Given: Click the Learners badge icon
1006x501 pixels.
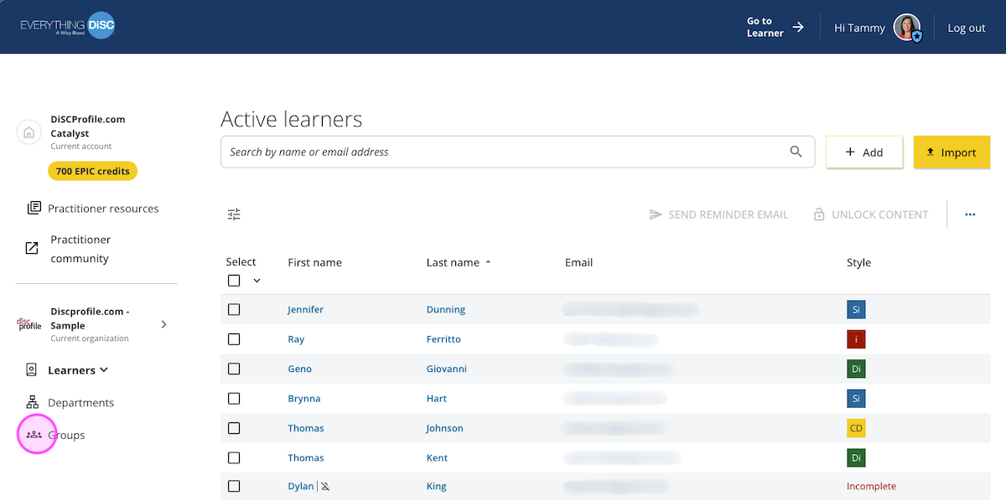Looking at the screenshot, I should pos(32,369).
